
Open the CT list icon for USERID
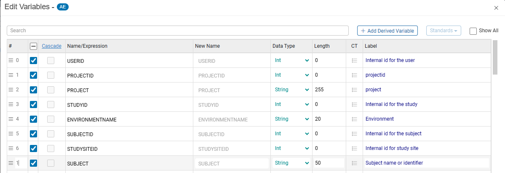(355, 60)
